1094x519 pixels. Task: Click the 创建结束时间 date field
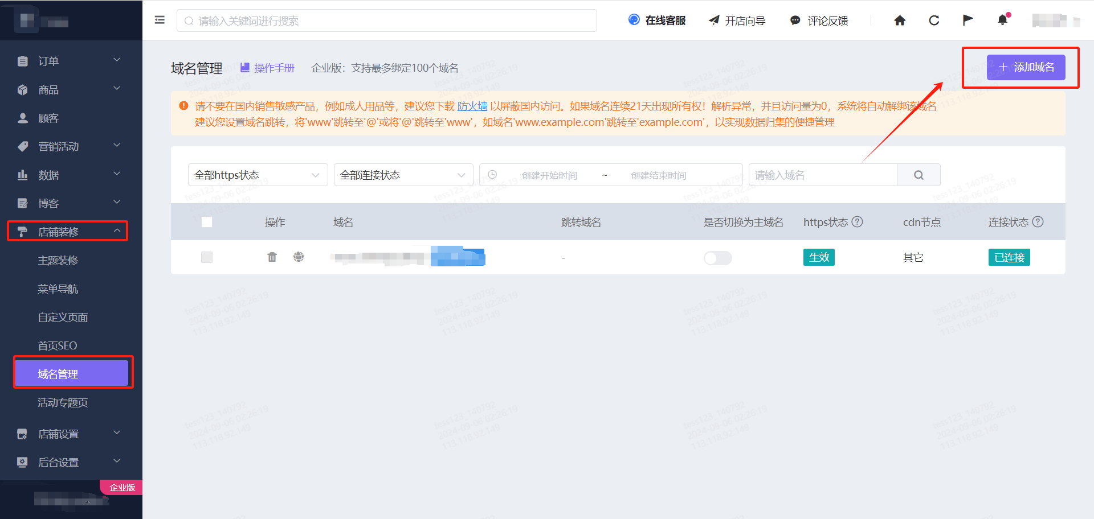659,175
